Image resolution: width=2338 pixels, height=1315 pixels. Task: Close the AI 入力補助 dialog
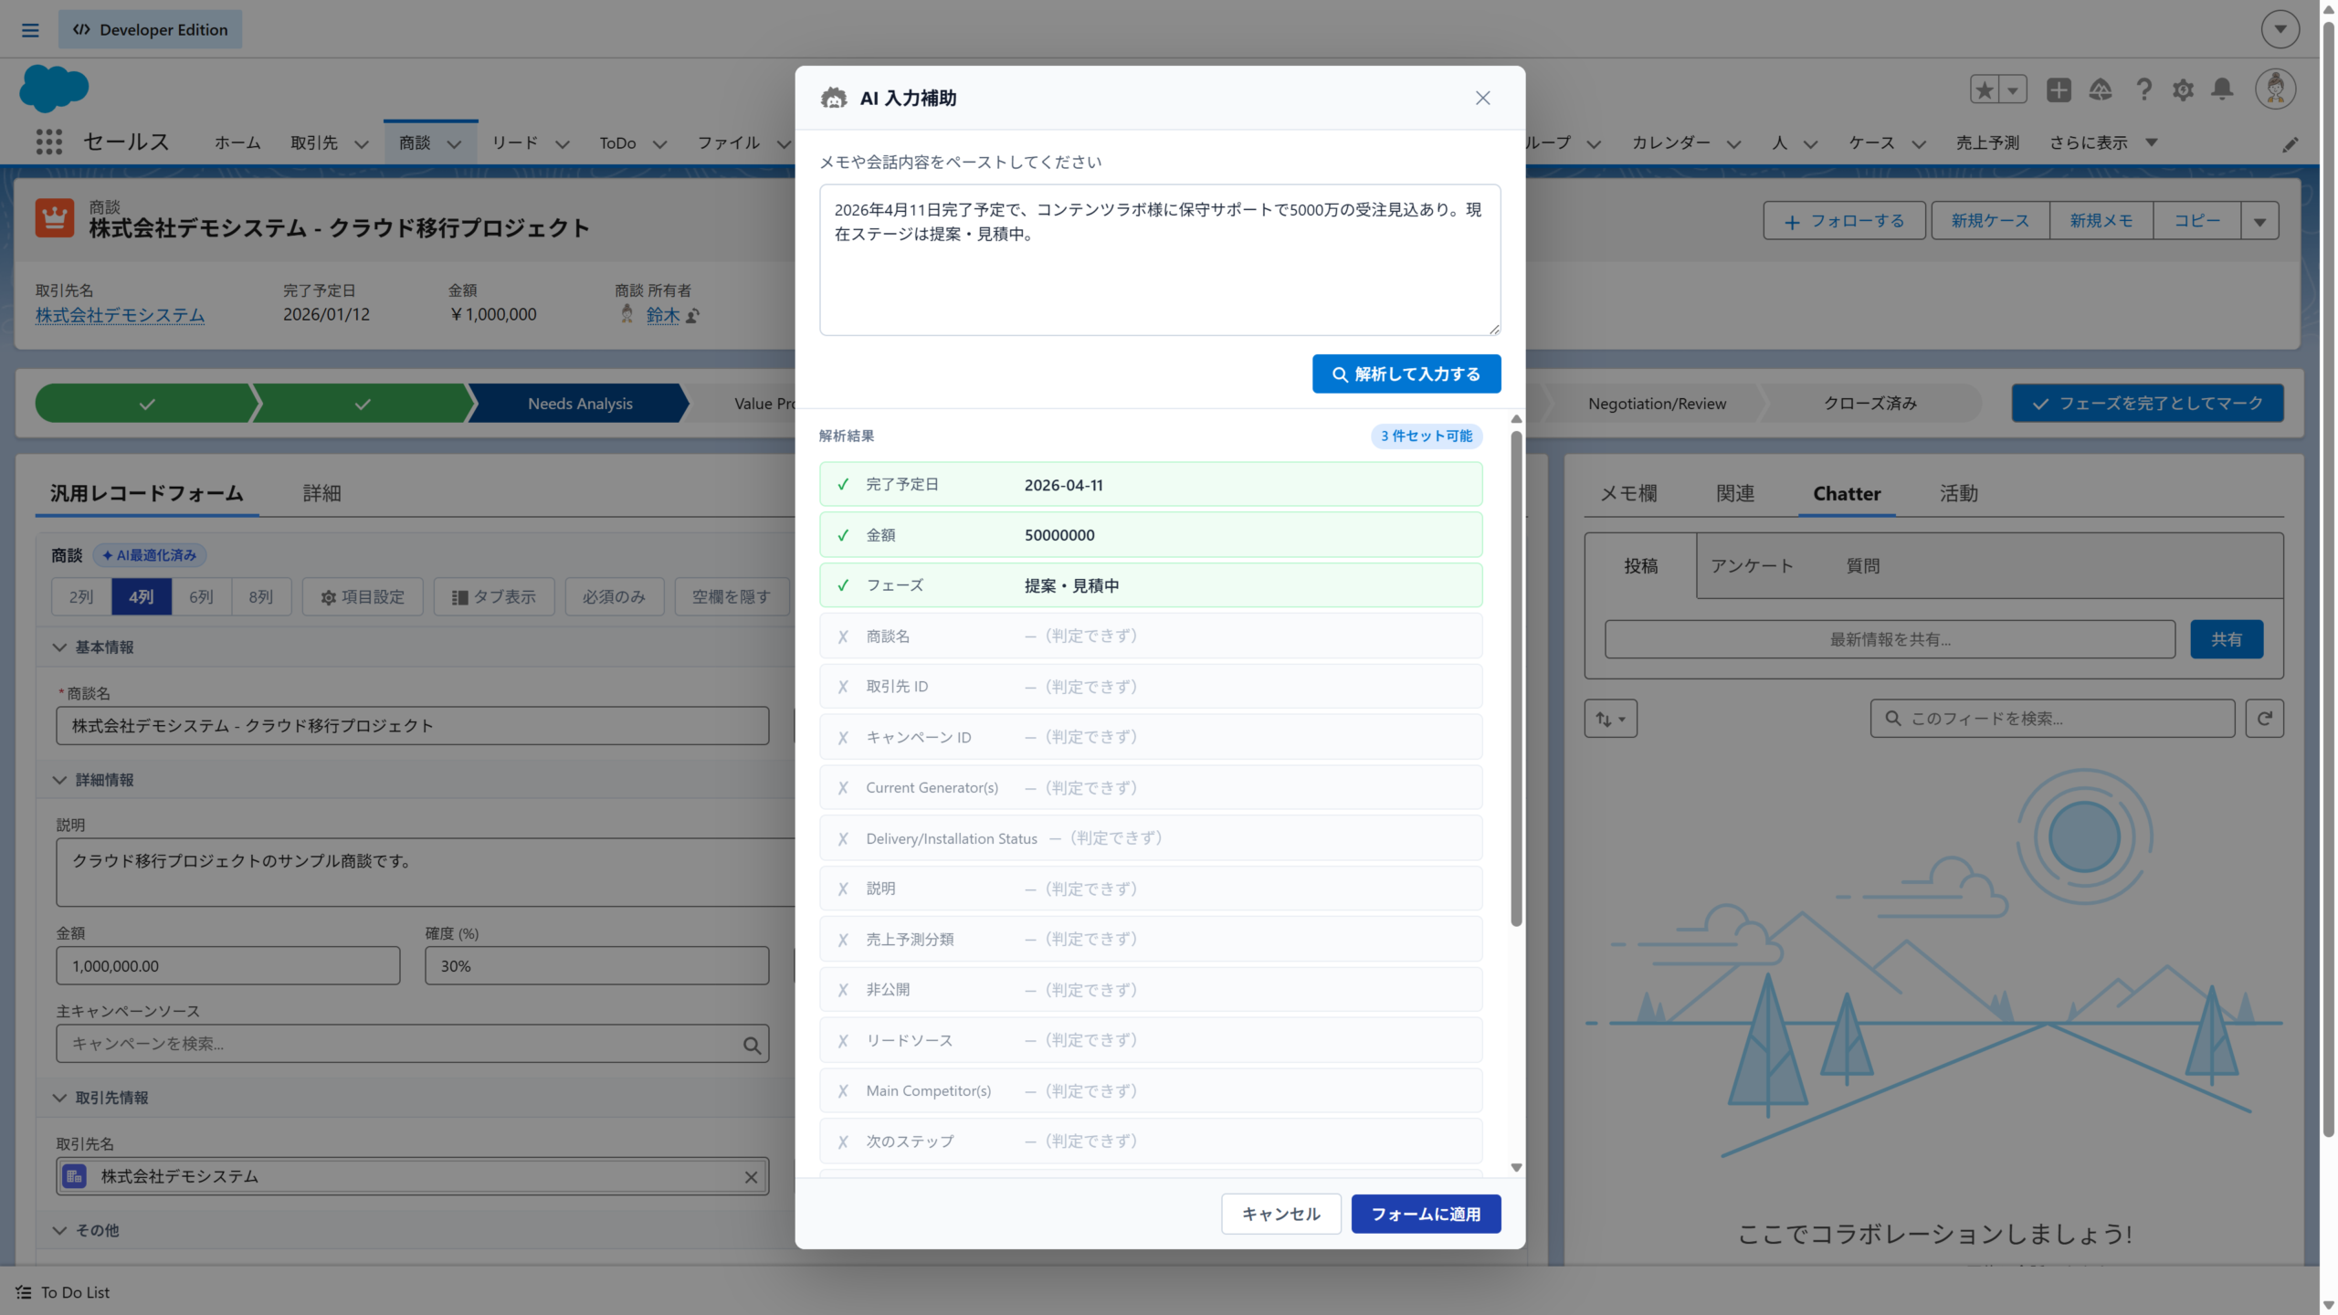[1482, 98]
